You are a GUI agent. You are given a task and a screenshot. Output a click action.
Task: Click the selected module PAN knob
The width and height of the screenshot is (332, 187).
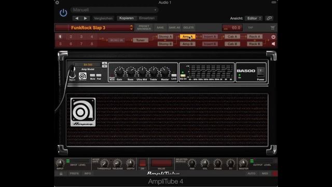192,163
